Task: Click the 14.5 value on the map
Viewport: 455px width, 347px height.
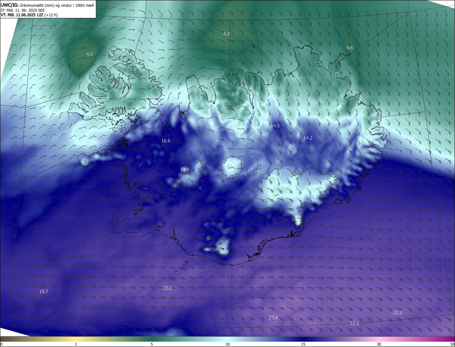Action: pos(275,126)
